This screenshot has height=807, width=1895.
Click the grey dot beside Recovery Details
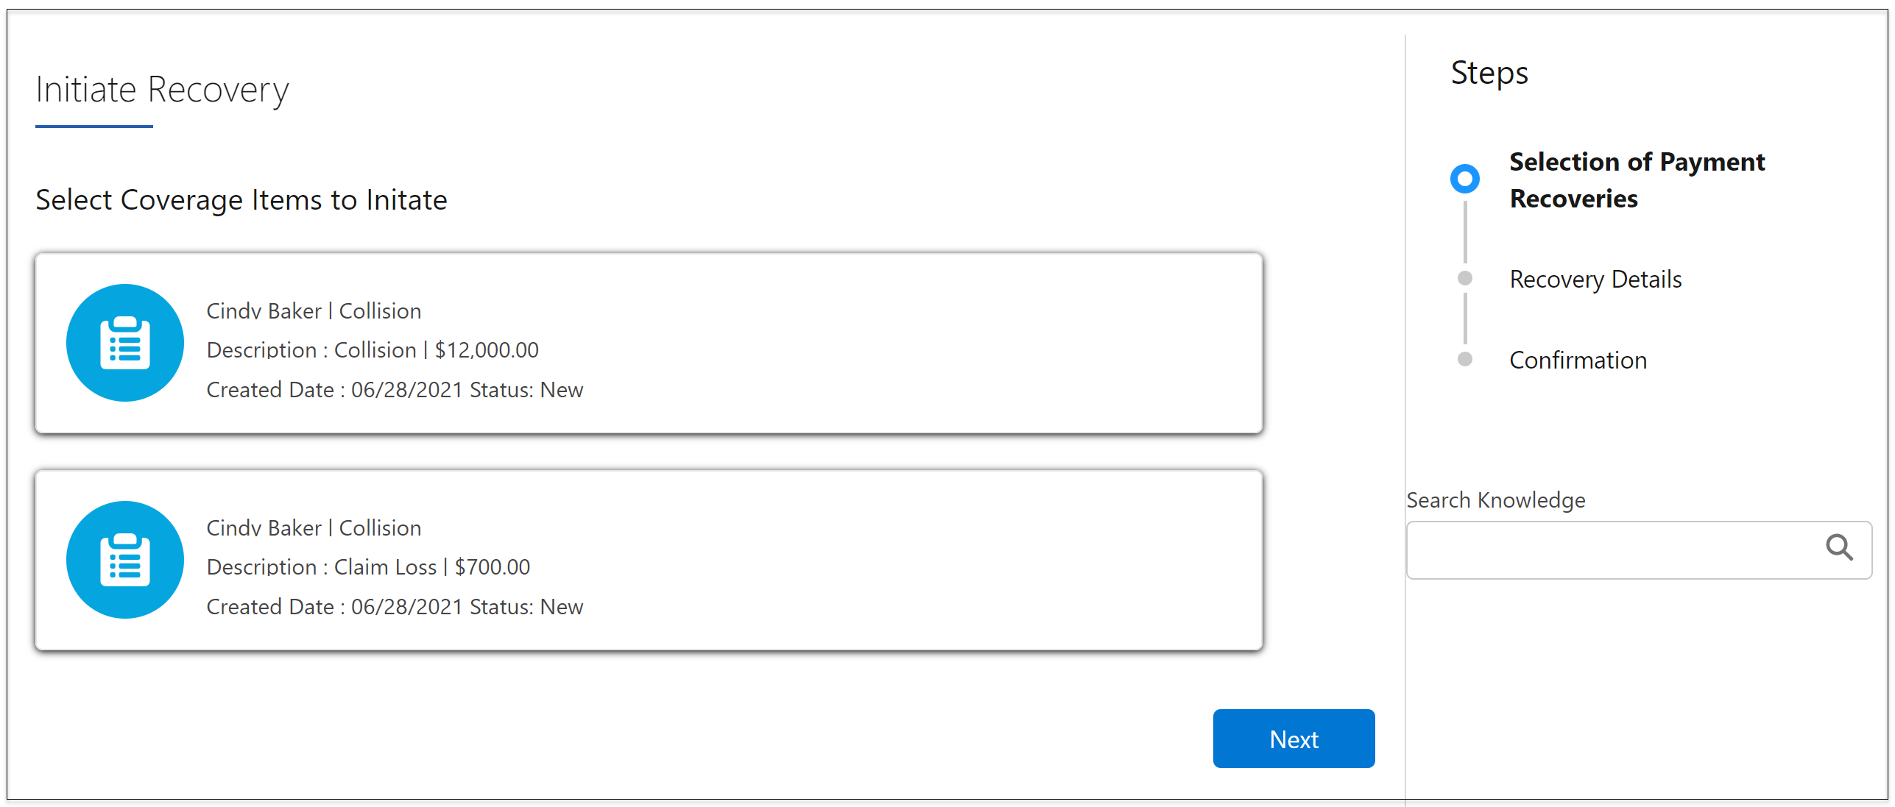click(x=1464, y=278)
